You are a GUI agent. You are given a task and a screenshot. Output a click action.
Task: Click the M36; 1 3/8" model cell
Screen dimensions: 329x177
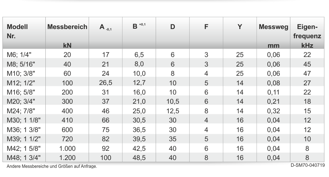click(24, 130)
